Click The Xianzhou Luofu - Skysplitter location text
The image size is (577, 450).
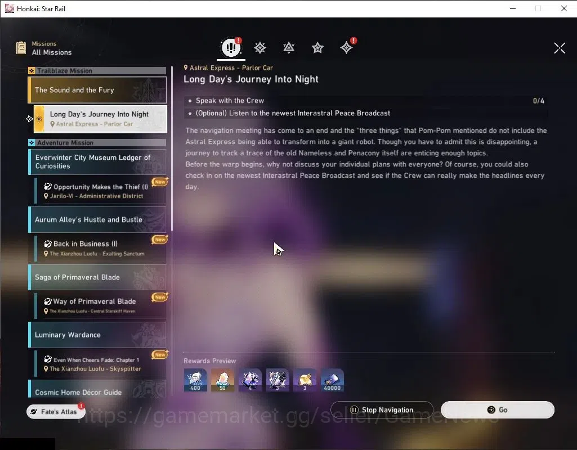click(95, 369)
